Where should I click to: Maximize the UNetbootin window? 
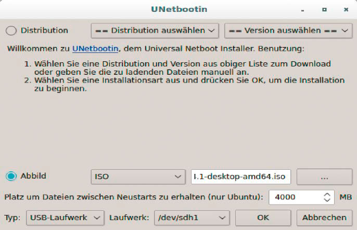(x=324, y=9)
